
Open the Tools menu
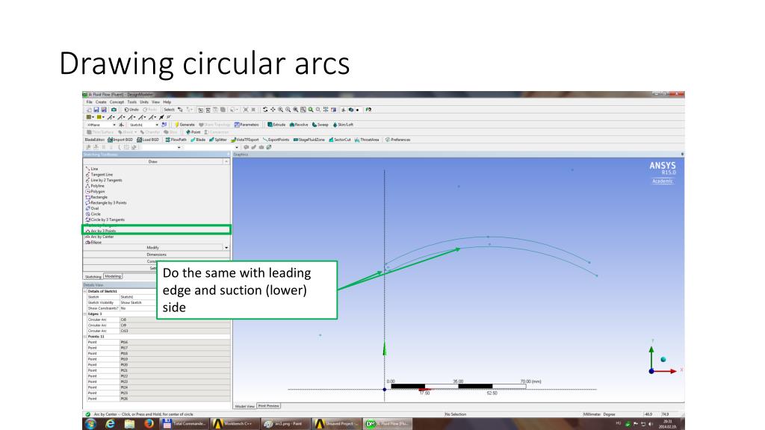click(x=131, y=102)
